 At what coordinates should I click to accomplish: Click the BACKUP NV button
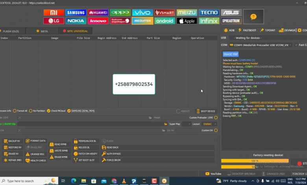pos(12,141)
